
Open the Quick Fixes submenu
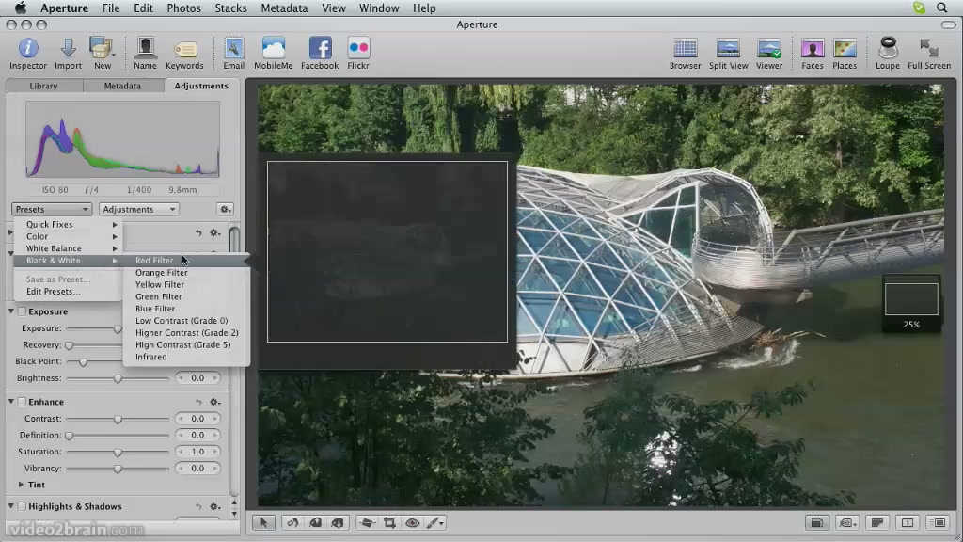pos(68,225)
